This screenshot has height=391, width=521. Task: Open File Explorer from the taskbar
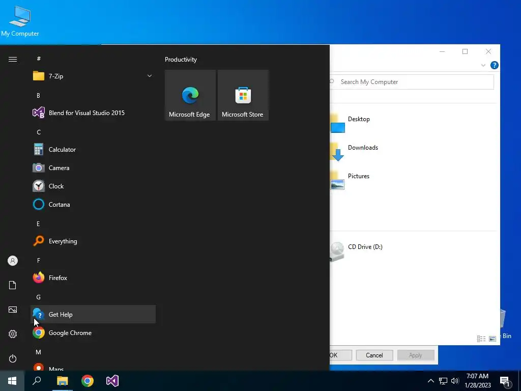point(62,381)
